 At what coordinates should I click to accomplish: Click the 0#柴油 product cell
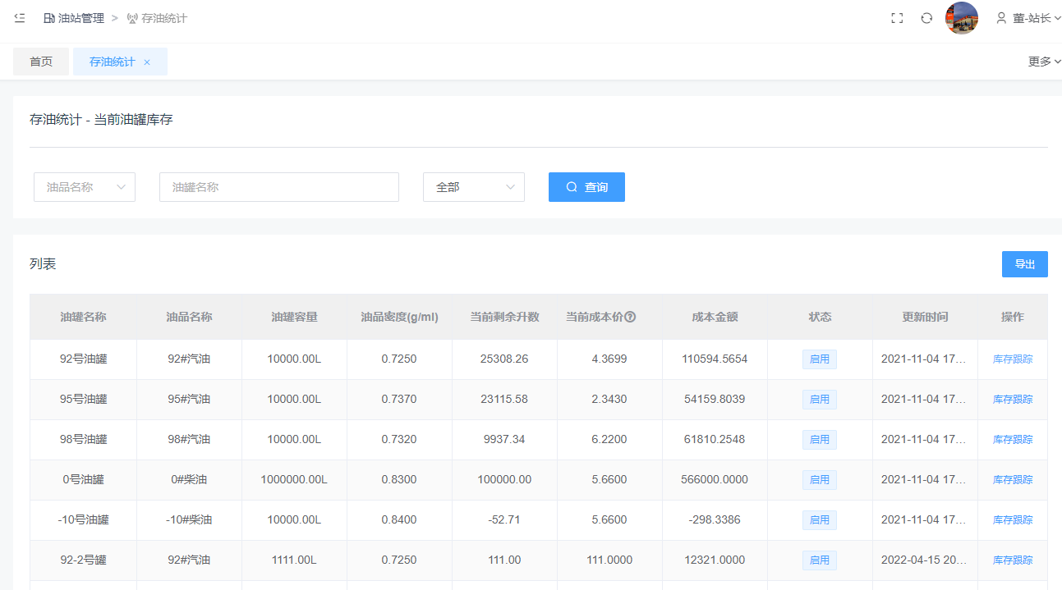pos(189,480)
